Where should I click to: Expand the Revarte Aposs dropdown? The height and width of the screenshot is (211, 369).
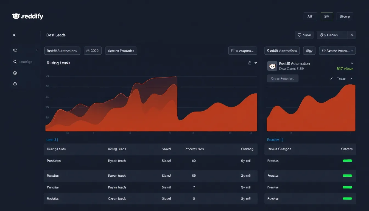(x=337, y=51)
